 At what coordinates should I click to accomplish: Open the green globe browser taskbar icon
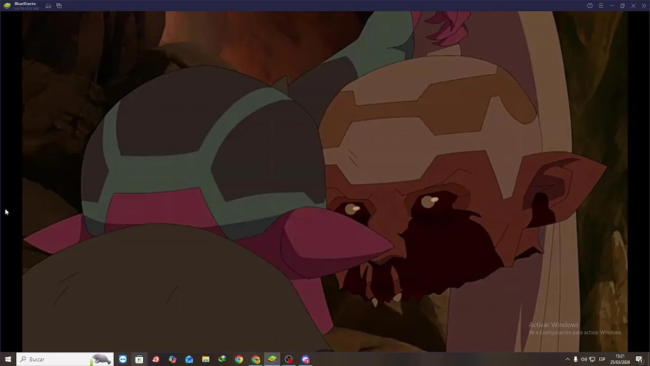222,359
